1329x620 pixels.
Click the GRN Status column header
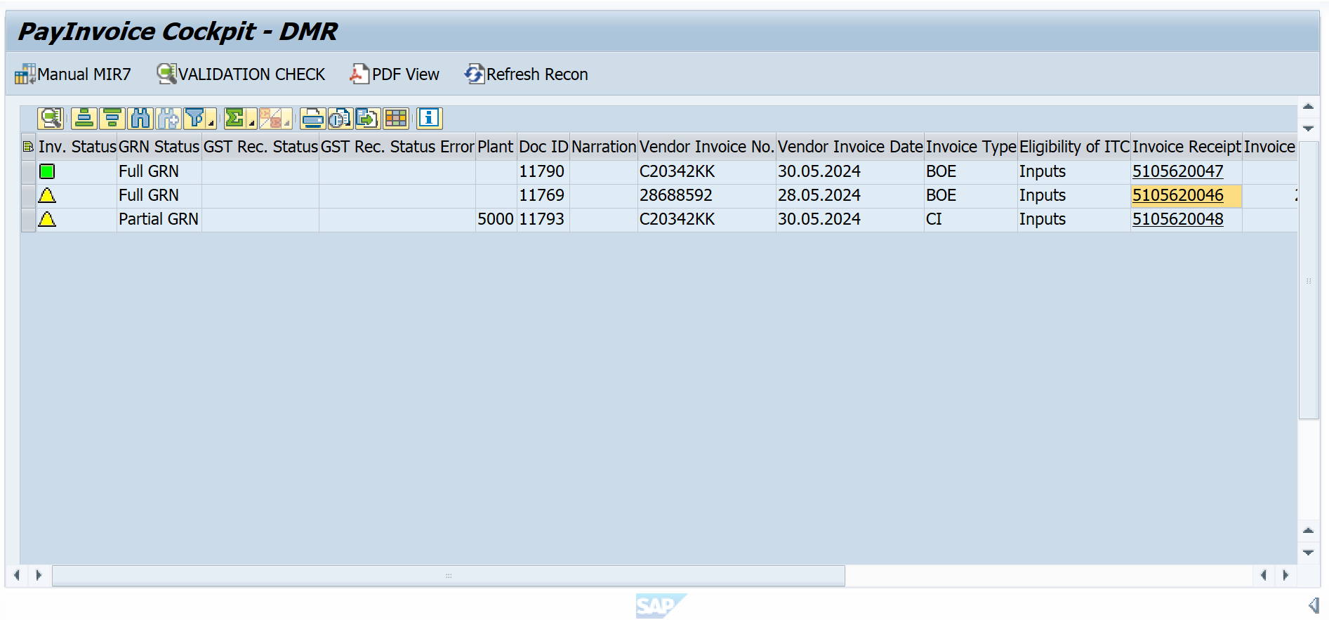click(159, 146)
